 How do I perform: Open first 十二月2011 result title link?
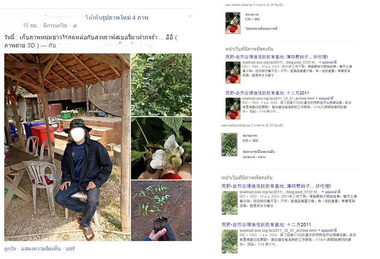267,93
